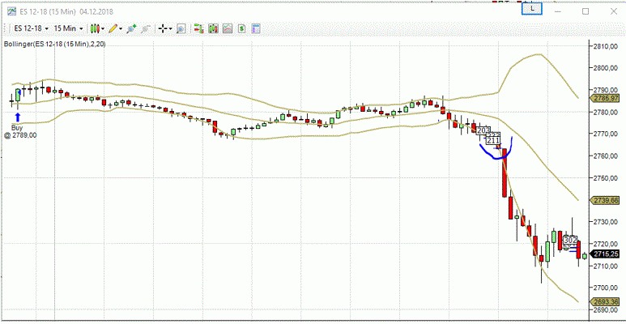Click the chart window icon in title bar
626x324 pixels.
click(x=11, y=11)
